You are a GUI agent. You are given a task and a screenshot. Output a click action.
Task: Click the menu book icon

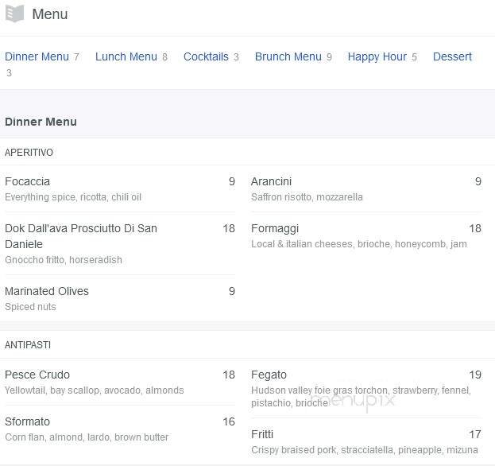coord(14,14)
